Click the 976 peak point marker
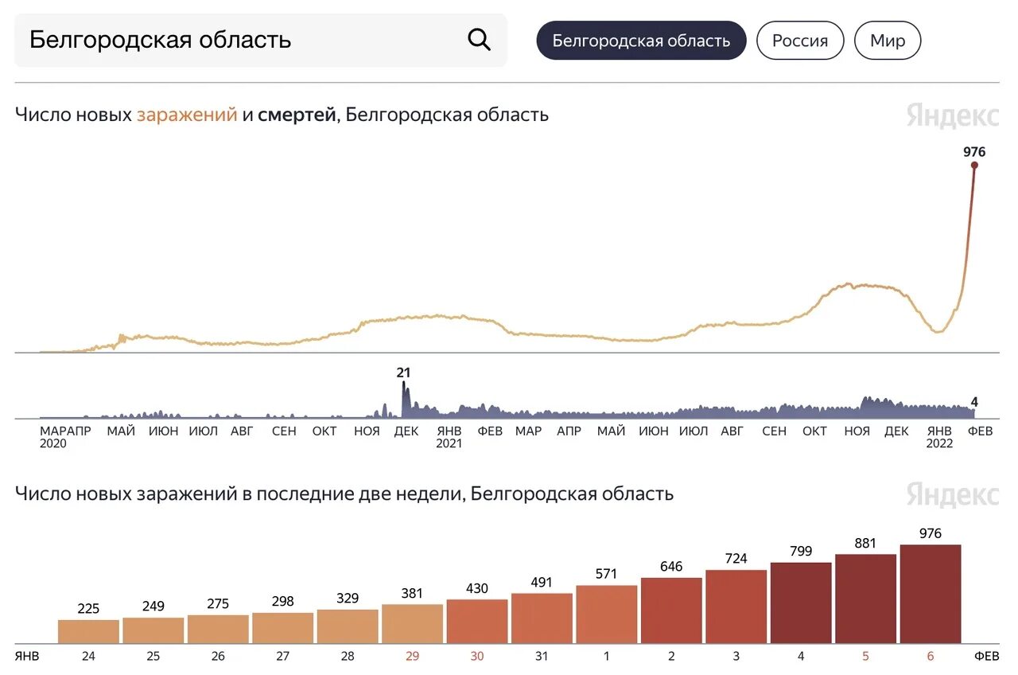The width and height of the screenshot is (1018, 675). point(973,165)
